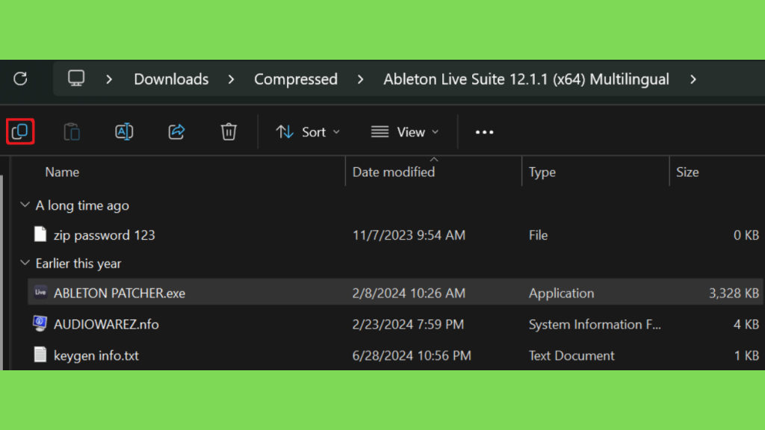
Task: Sort by Size column header
Action: (687, 172)
